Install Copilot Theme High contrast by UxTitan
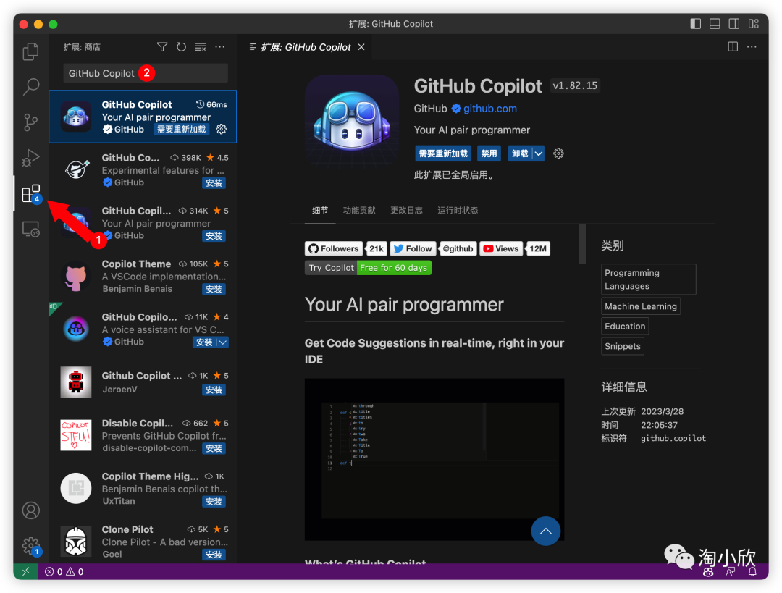Image resolution: width=782 pixels, height=593 pixels. [214, 502]
